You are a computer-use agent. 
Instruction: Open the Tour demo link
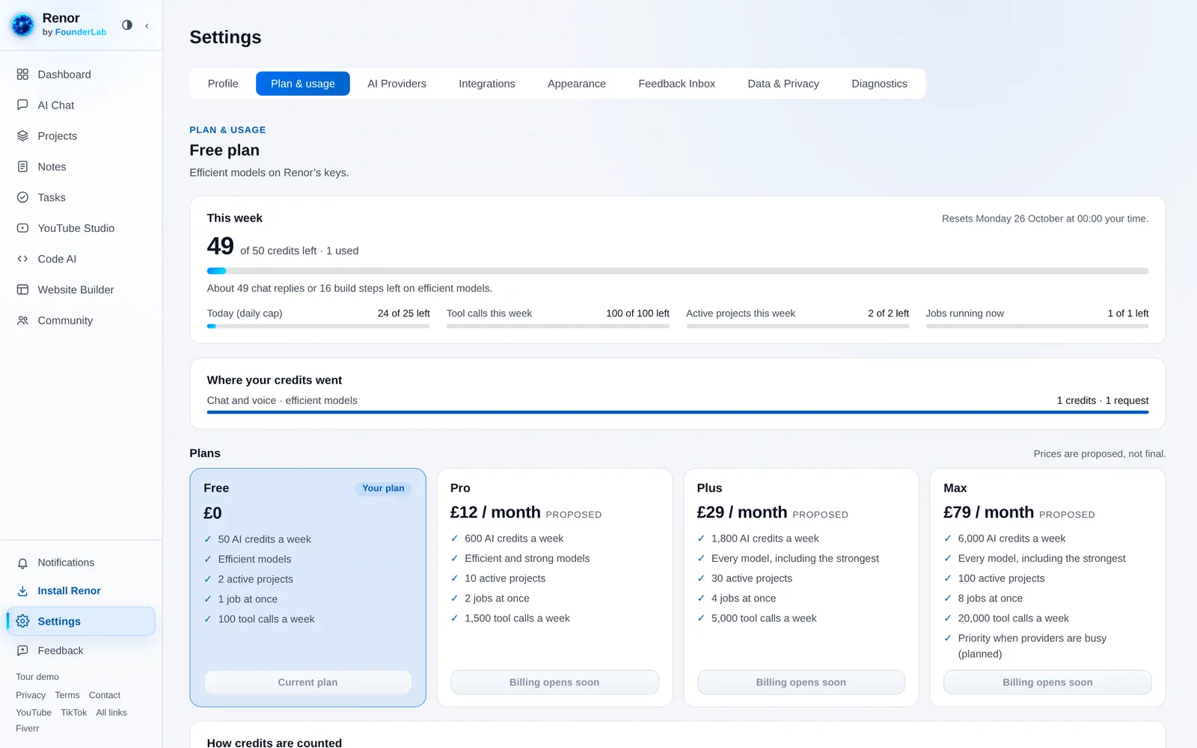click(37, 677)
